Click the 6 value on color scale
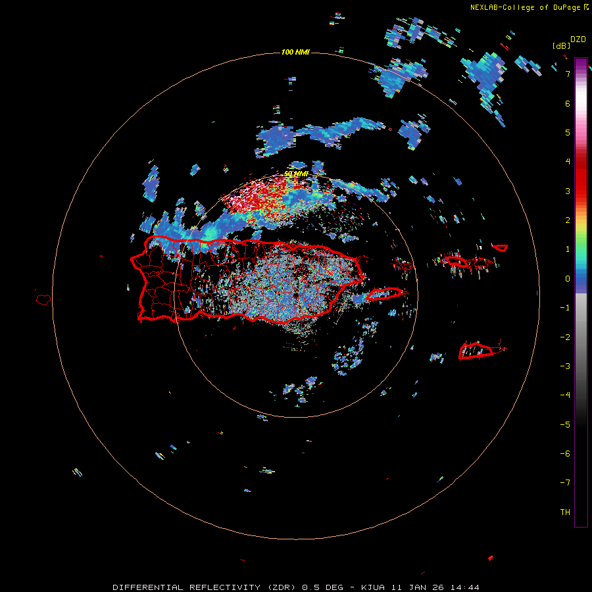The image size is (592, 592). [568, 103]
